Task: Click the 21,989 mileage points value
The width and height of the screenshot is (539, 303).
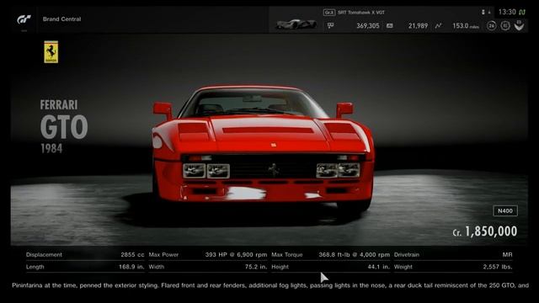Action: coord(418,26)
